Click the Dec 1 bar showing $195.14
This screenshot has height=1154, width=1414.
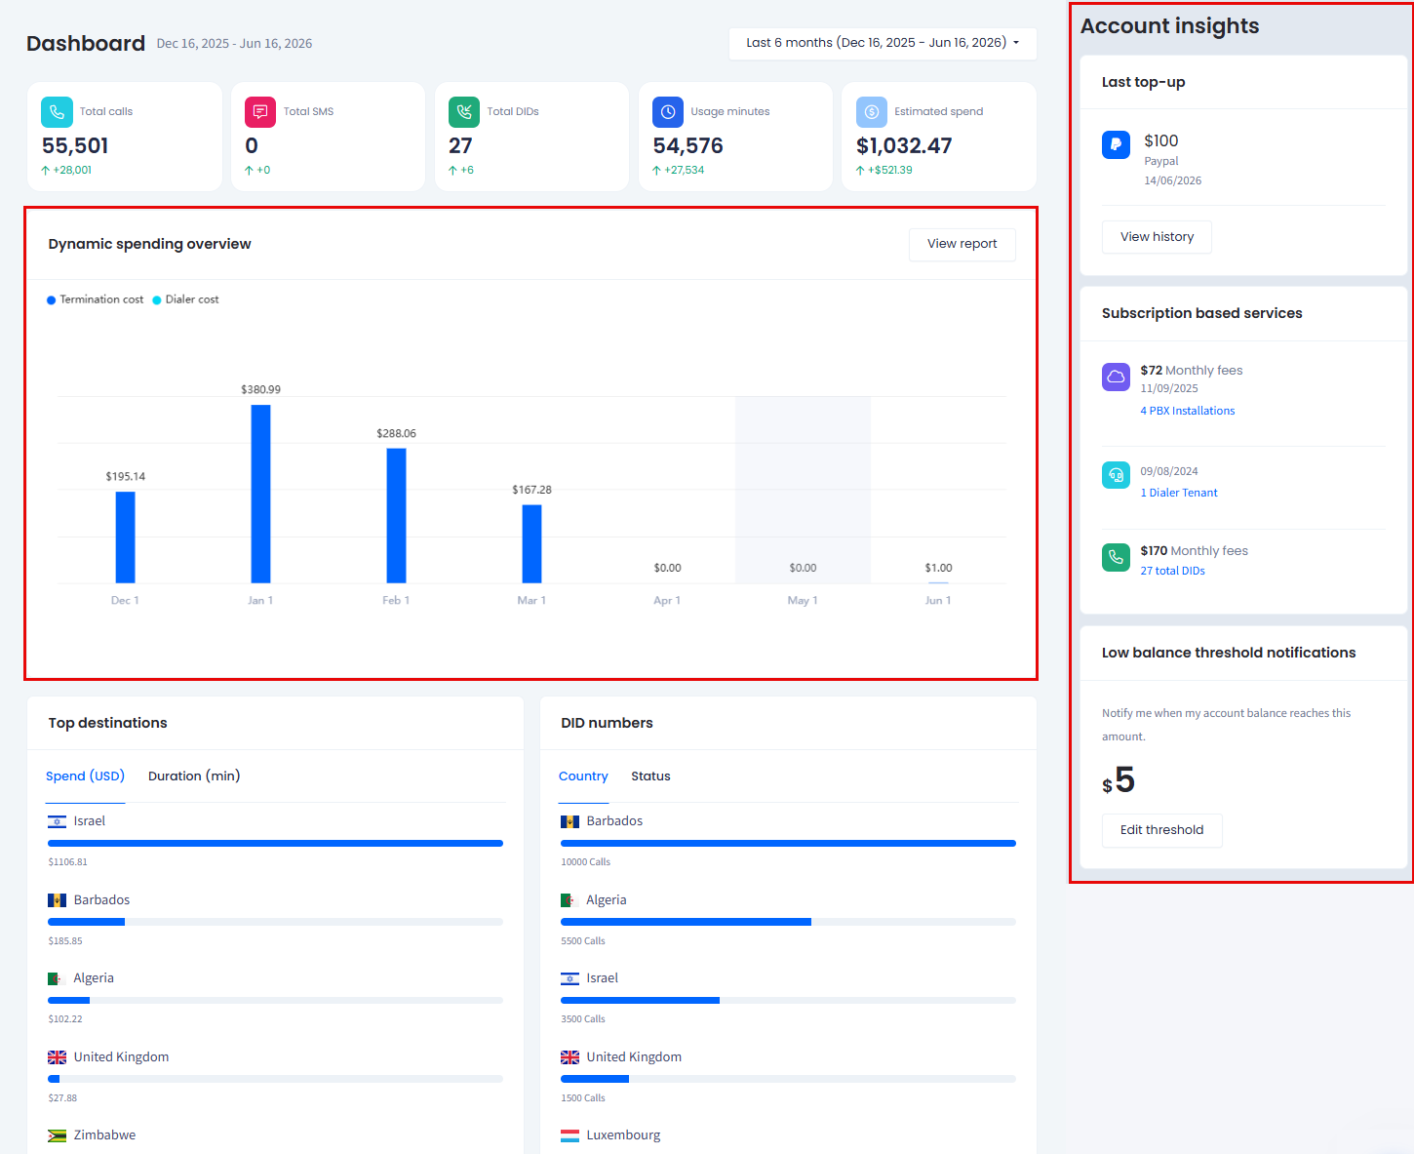point(125,537)
